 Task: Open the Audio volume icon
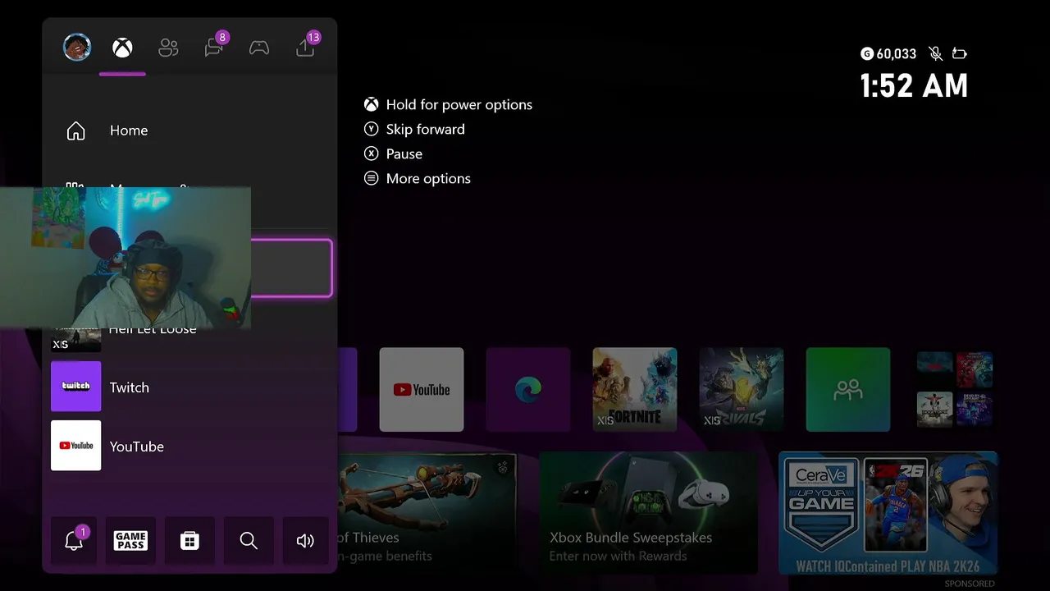tap(305, 539)
